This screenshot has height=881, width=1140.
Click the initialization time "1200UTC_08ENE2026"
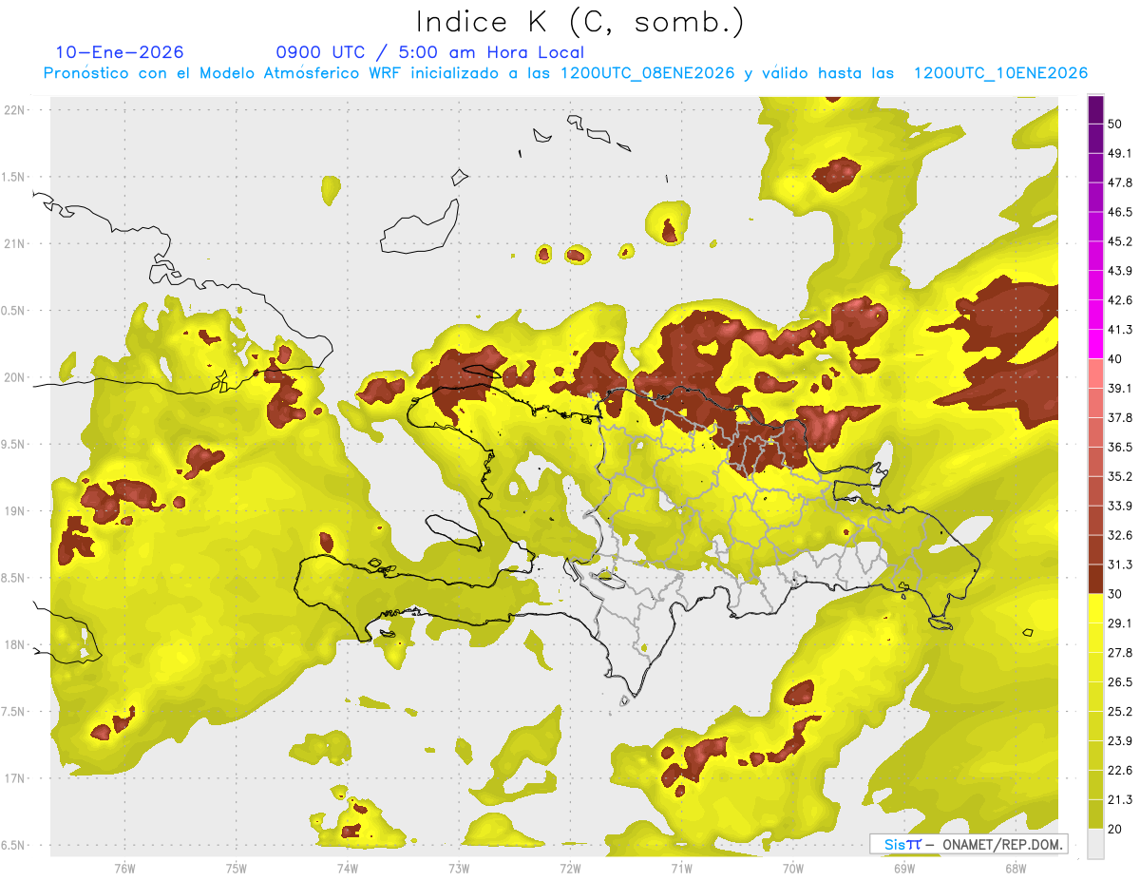pyautogui.click(x=648, y=73)
